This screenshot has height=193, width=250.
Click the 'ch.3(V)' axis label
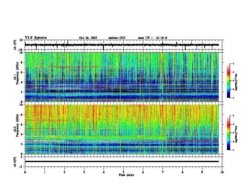point(15,162)
